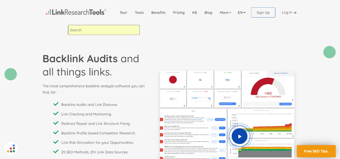Focus the Search input field
Image resolution: width=340 pixels, height=159 pixels.
coord(104,30)
